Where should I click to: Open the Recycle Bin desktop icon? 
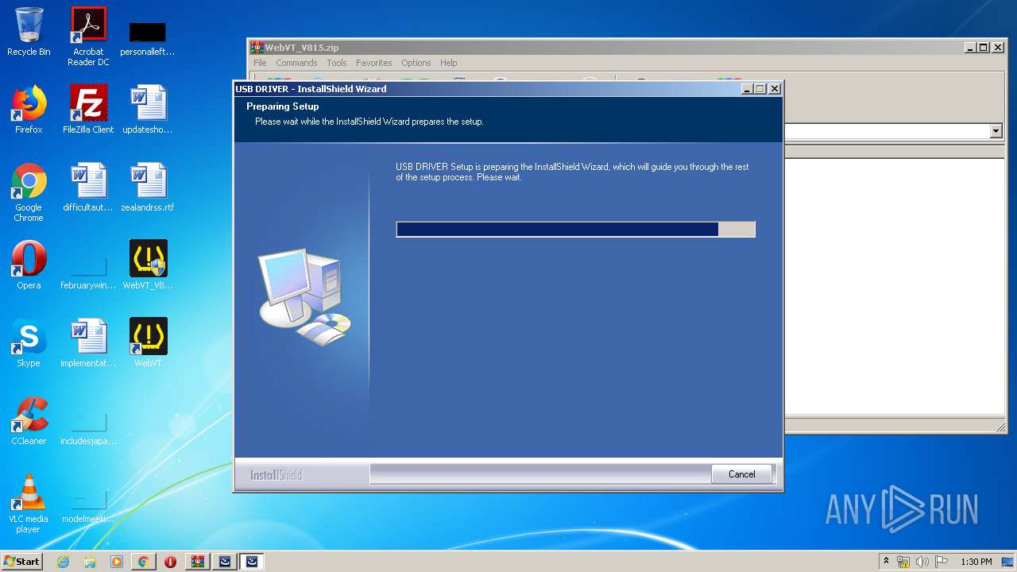point(29,32)
